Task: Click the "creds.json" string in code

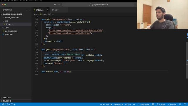Action: click(x=69, y=61)
